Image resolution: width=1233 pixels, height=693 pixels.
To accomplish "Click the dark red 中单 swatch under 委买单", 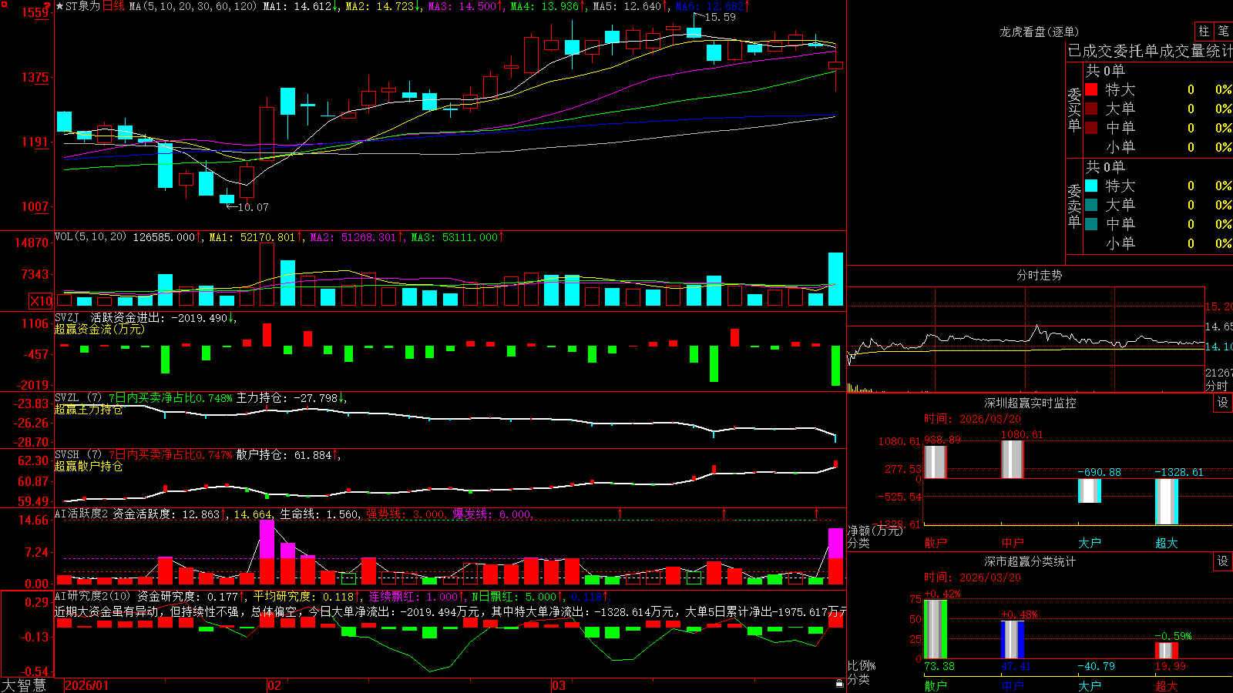I will [1091, 128].
